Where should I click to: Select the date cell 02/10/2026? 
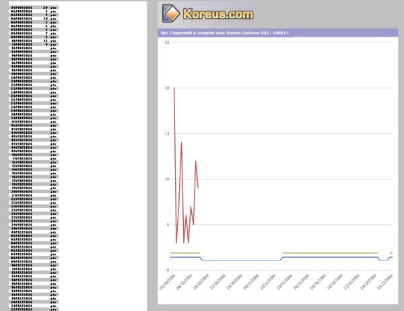point(22,11)
